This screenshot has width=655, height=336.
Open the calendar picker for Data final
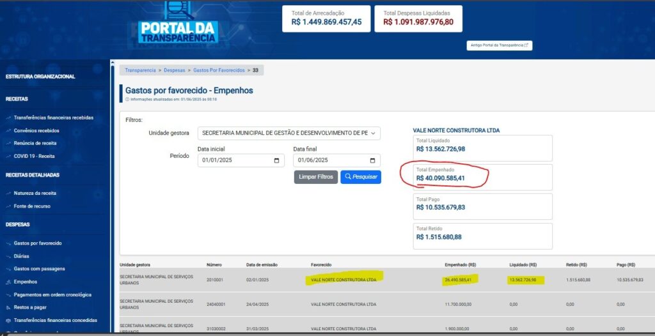373,161
